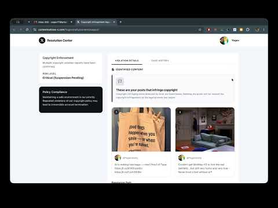Select the Copyright Infringement browser tab
The height and width of the screenshot is (208, 278).
pos(96,22)
